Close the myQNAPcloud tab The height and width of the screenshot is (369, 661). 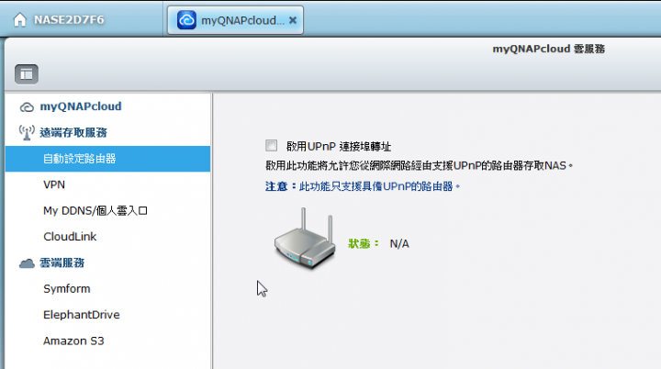pyautogui.click(x=293, y=20)
